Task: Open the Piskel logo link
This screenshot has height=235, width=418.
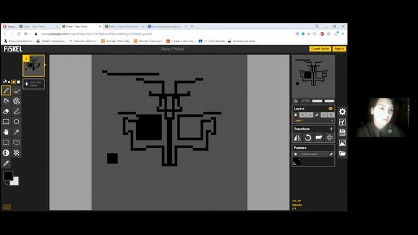Action: [13, 49]
